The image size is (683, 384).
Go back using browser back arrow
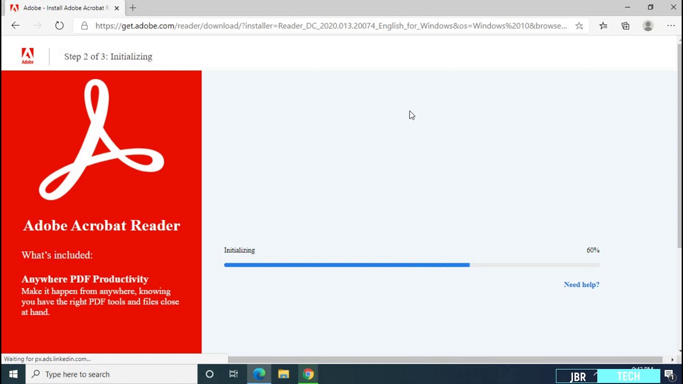[15, 26]
